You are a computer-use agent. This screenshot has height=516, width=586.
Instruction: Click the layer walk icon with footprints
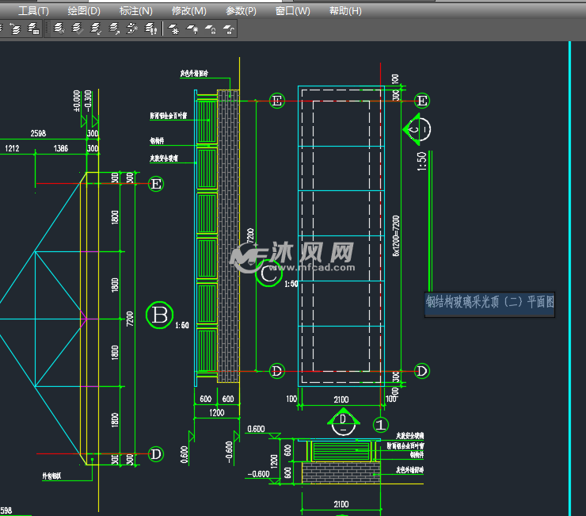pyautogui.click(x=150, y=29)
